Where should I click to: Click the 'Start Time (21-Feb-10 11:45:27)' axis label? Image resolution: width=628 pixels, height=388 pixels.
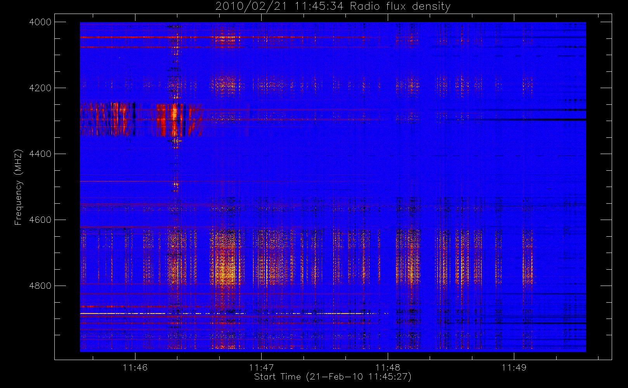point(333,377)
